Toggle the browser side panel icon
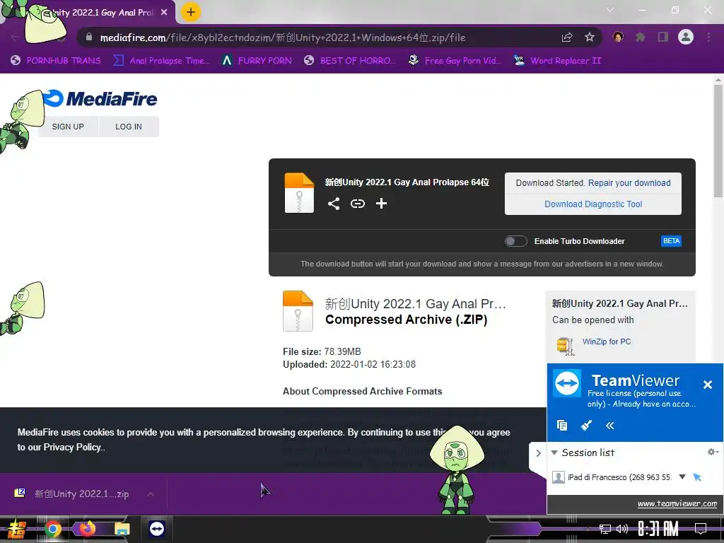This screenshot has width=724, height=543. pyautogui.click(x=663, y=37)
